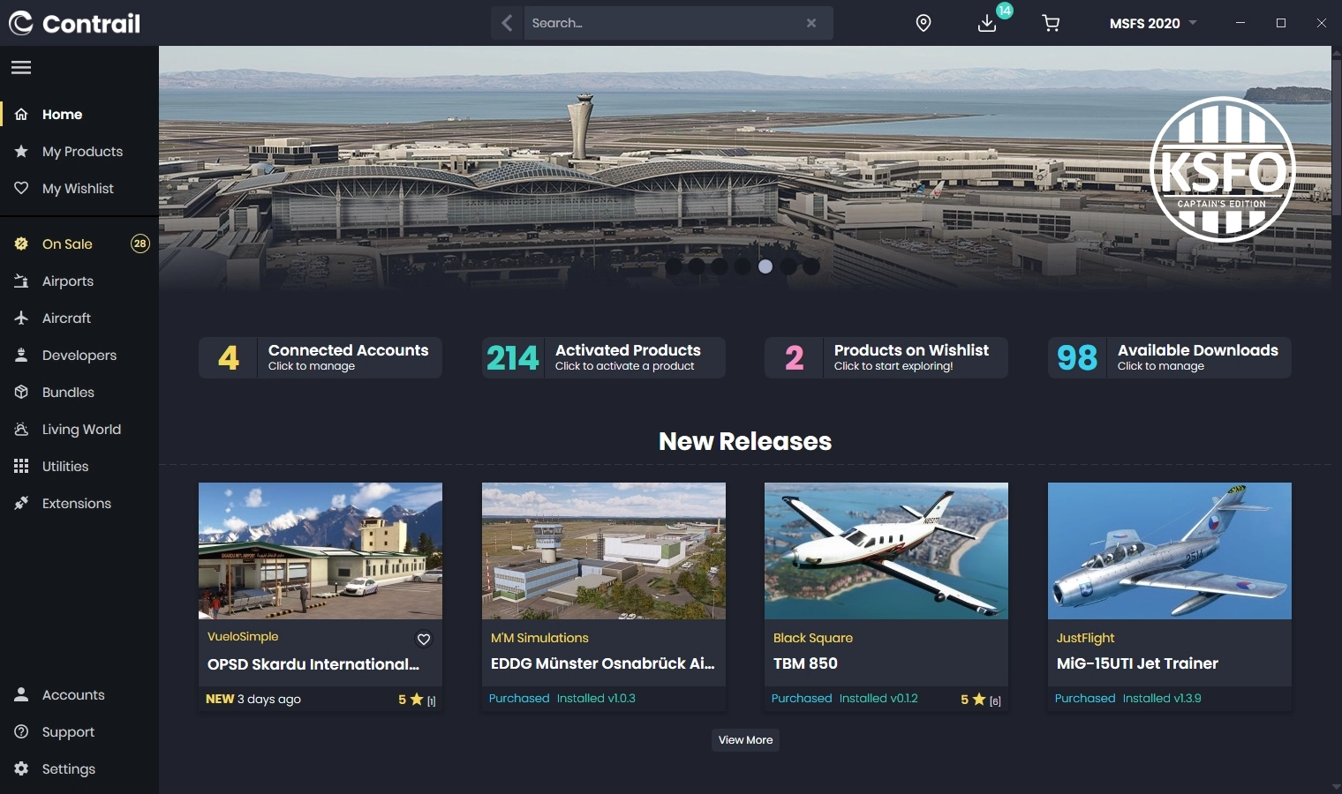Click the JustFlight developer link

tap(1085, 638)
